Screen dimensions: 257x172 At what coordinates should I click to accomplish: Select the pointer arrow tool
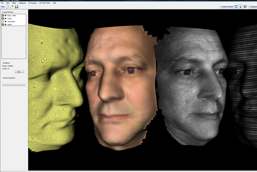pyautogui.click(x=241, y=7)
